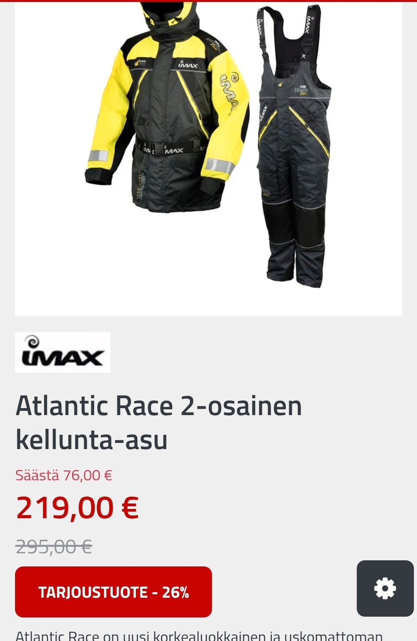Tap the IMAX logo on jacket chest
417x641 pixels.
coord(188,65)
